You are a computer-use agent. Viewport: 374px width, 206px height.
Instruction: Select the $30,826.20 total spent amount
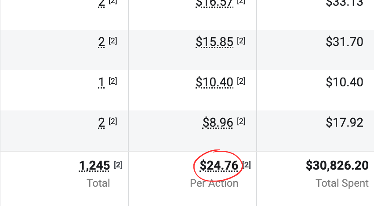click(x=337, y=166)
